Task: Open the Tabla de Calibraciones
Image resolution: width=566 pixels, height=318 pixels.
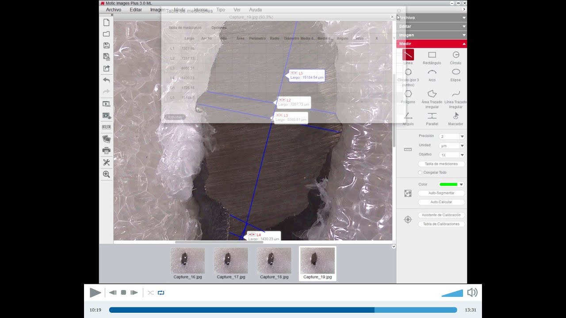Action: coord(441,224)
